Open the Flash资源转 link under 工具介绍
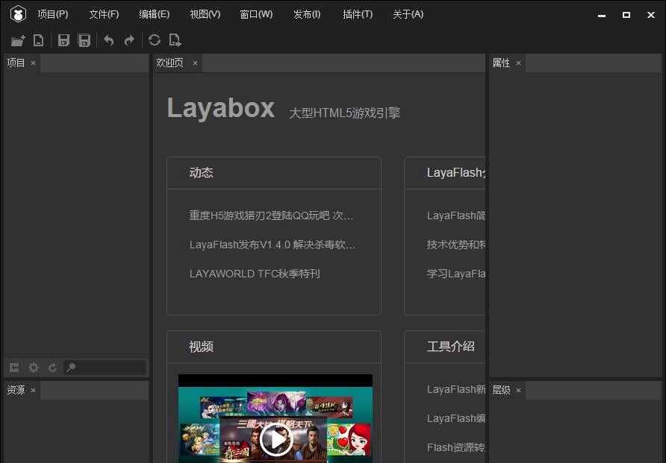This screenshot has height=463, width=666. pyautogui.click(x=456, y=448)
